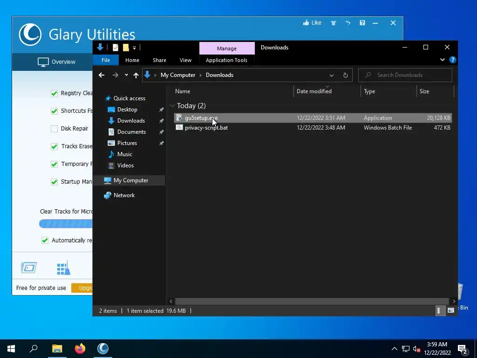
Task: Click the Properties icon in Explorer quick access toolbar
Action: (x=116, y=48)
